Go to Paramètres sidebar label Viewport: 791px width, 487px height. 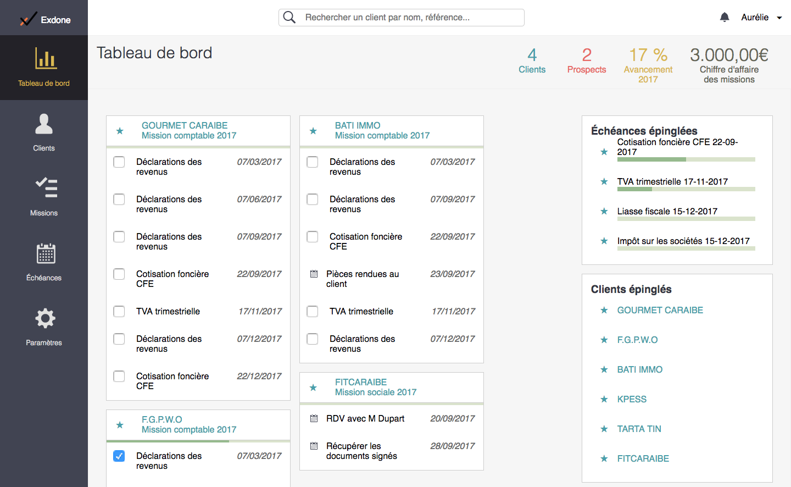click(44, 343)
